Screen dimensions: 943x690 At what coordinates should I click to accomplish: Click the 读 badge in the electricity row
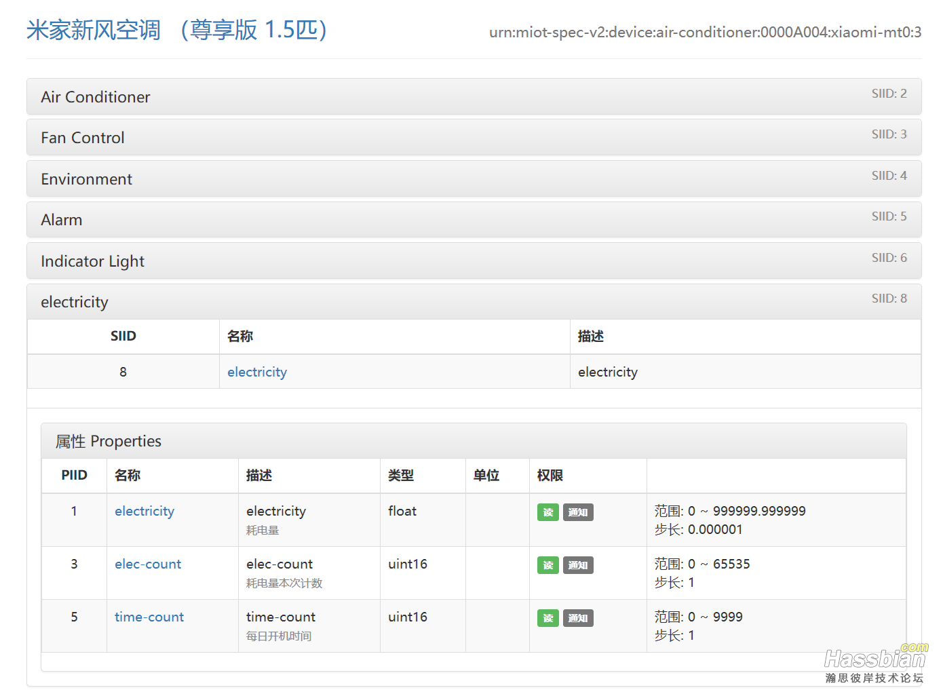click(x=548, y=512)
